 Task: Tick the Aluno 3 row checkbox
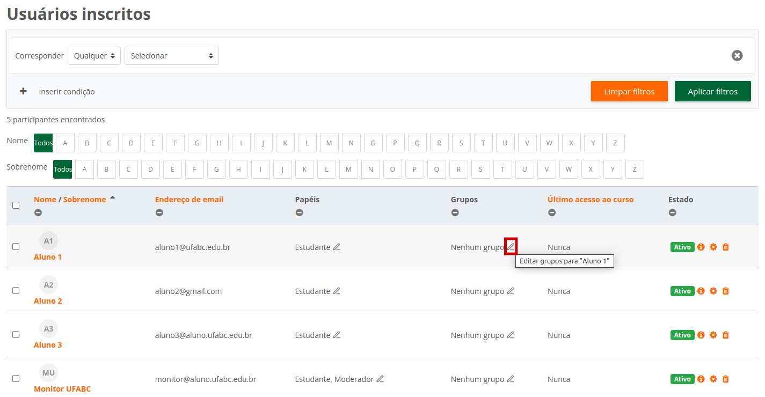coord(16,335)
